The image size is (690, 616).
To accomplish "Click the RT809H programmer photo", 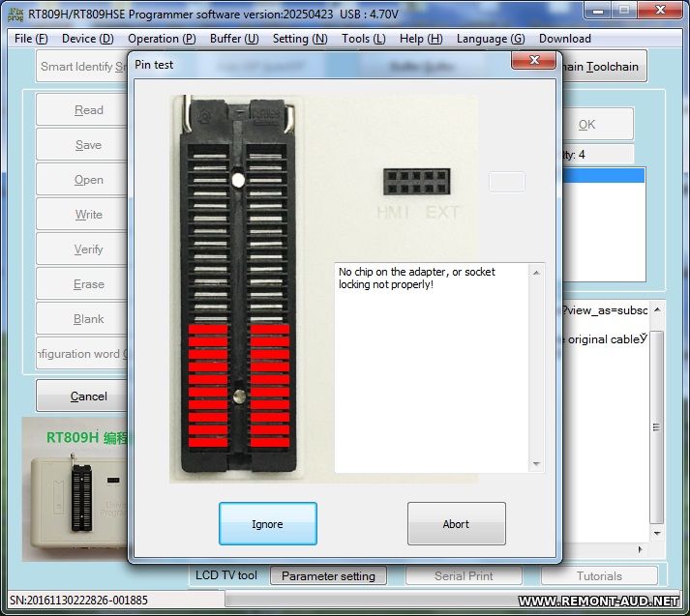I will (x=75, y=489).
